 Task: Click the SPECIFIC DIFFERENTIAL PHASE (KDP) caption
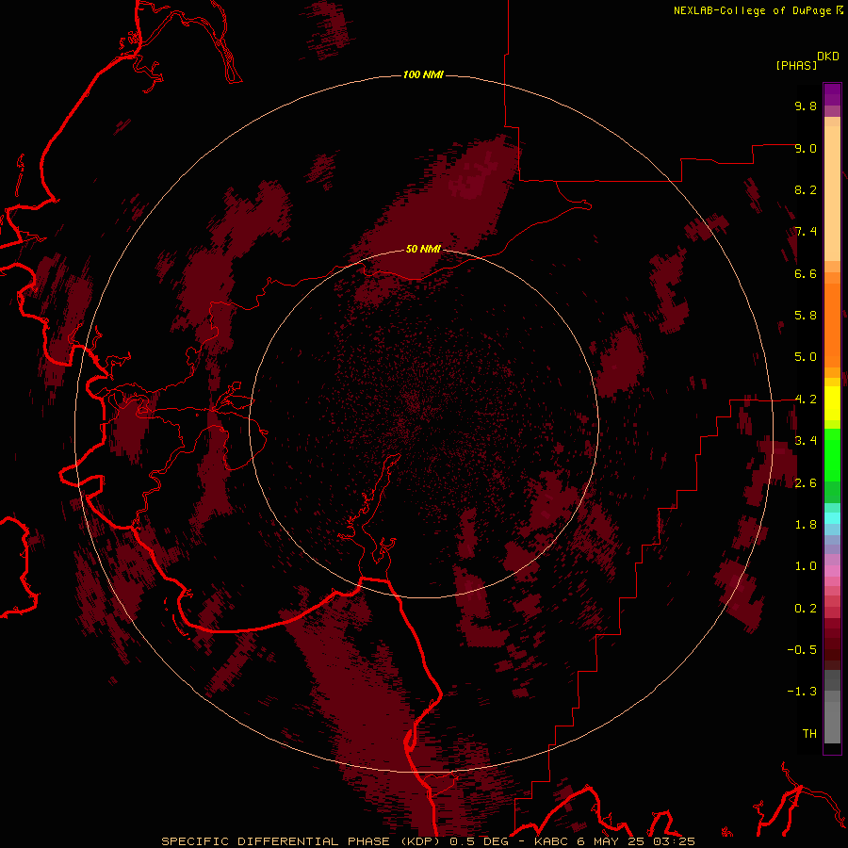click(301, 841)
